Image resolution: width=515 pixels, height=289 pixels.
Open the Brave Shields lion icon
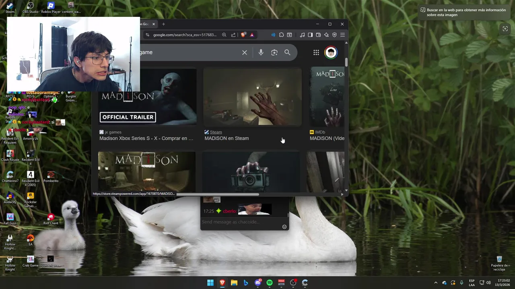243,35
